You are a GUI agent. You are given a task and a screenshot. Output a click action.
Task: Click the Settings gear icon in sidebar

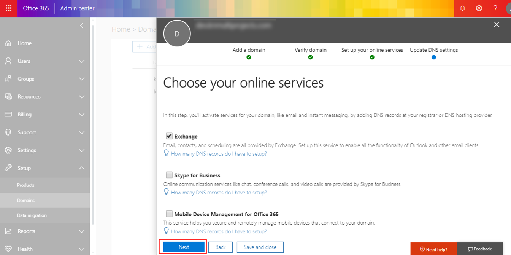(x=8, y=150)
